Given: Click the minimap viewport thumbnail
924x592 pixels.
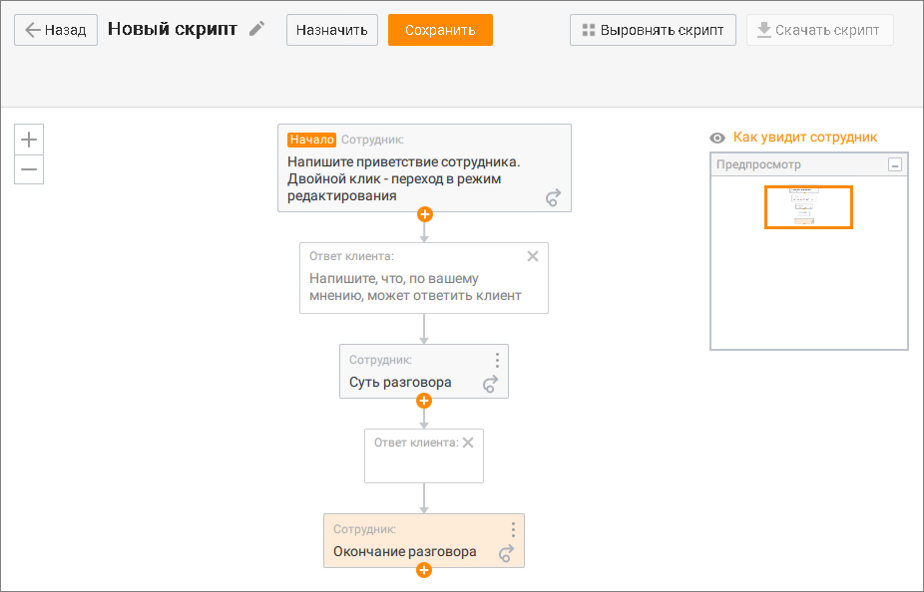Looking at the screenshot, I should pos(808,207).
